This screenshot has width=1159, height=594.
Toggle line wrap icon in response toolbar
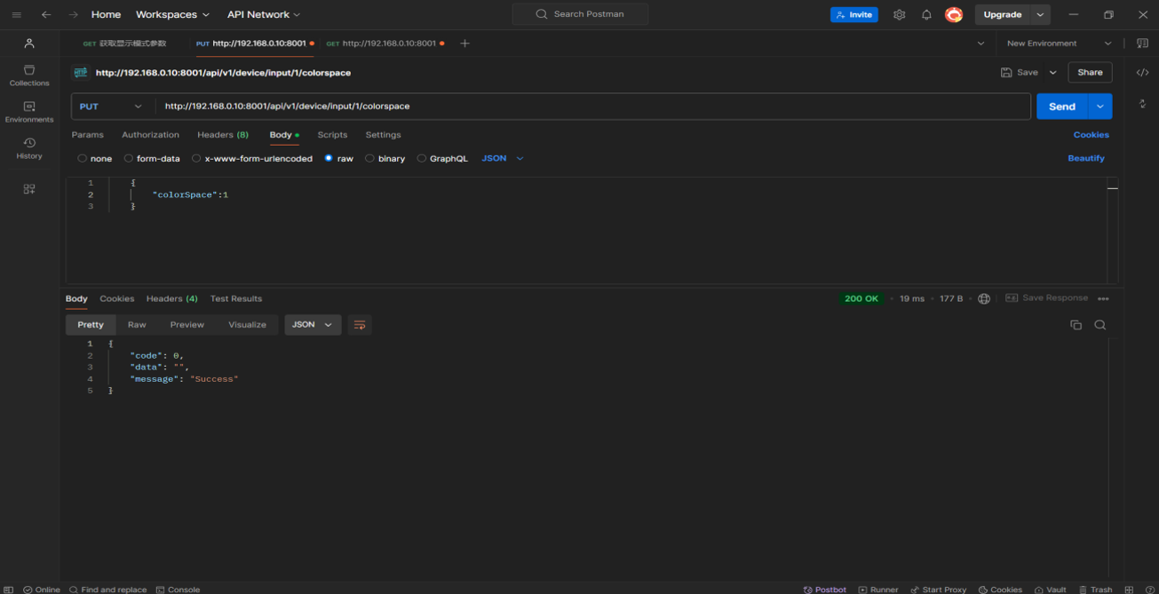(x=360, y=325)
